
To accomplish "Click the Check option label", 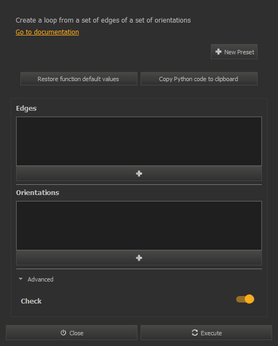I will (31, 301).
